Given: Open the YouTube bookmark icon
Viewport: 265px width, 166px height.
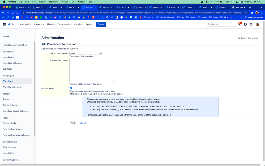Looking at the screenshot, I should (32, 17).
